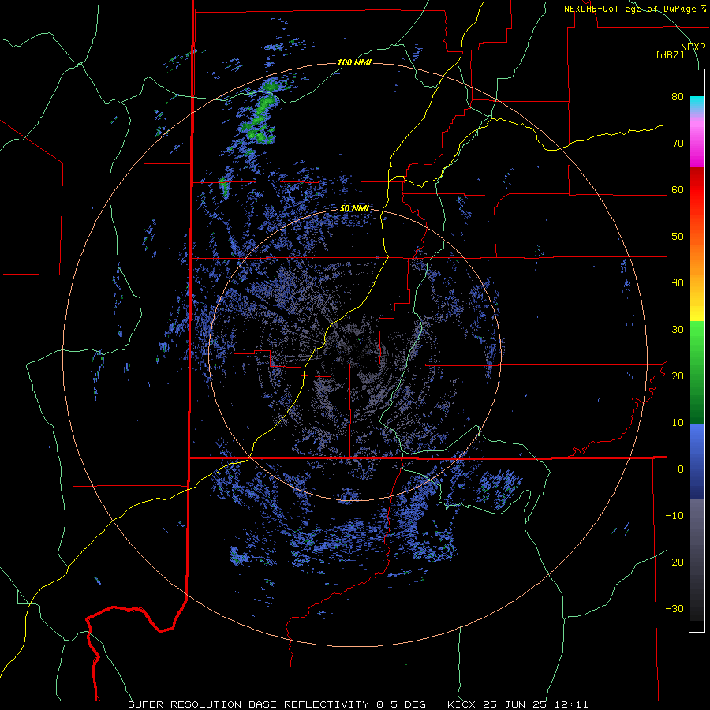
Task: Click the -20 scale label
Action: click(674, 562)
